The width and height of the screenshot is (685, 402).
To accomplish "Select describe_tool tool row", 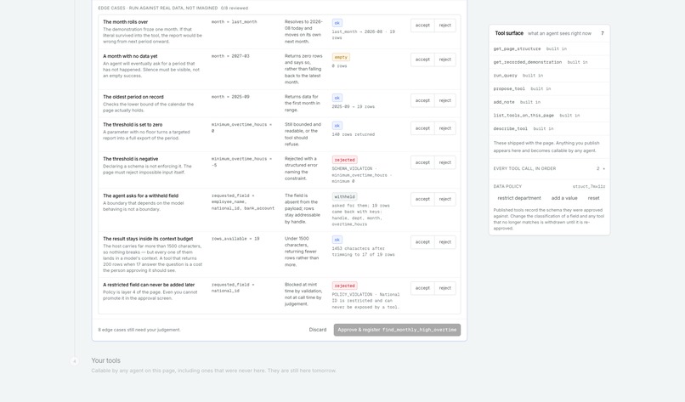I will pos(549,129).
